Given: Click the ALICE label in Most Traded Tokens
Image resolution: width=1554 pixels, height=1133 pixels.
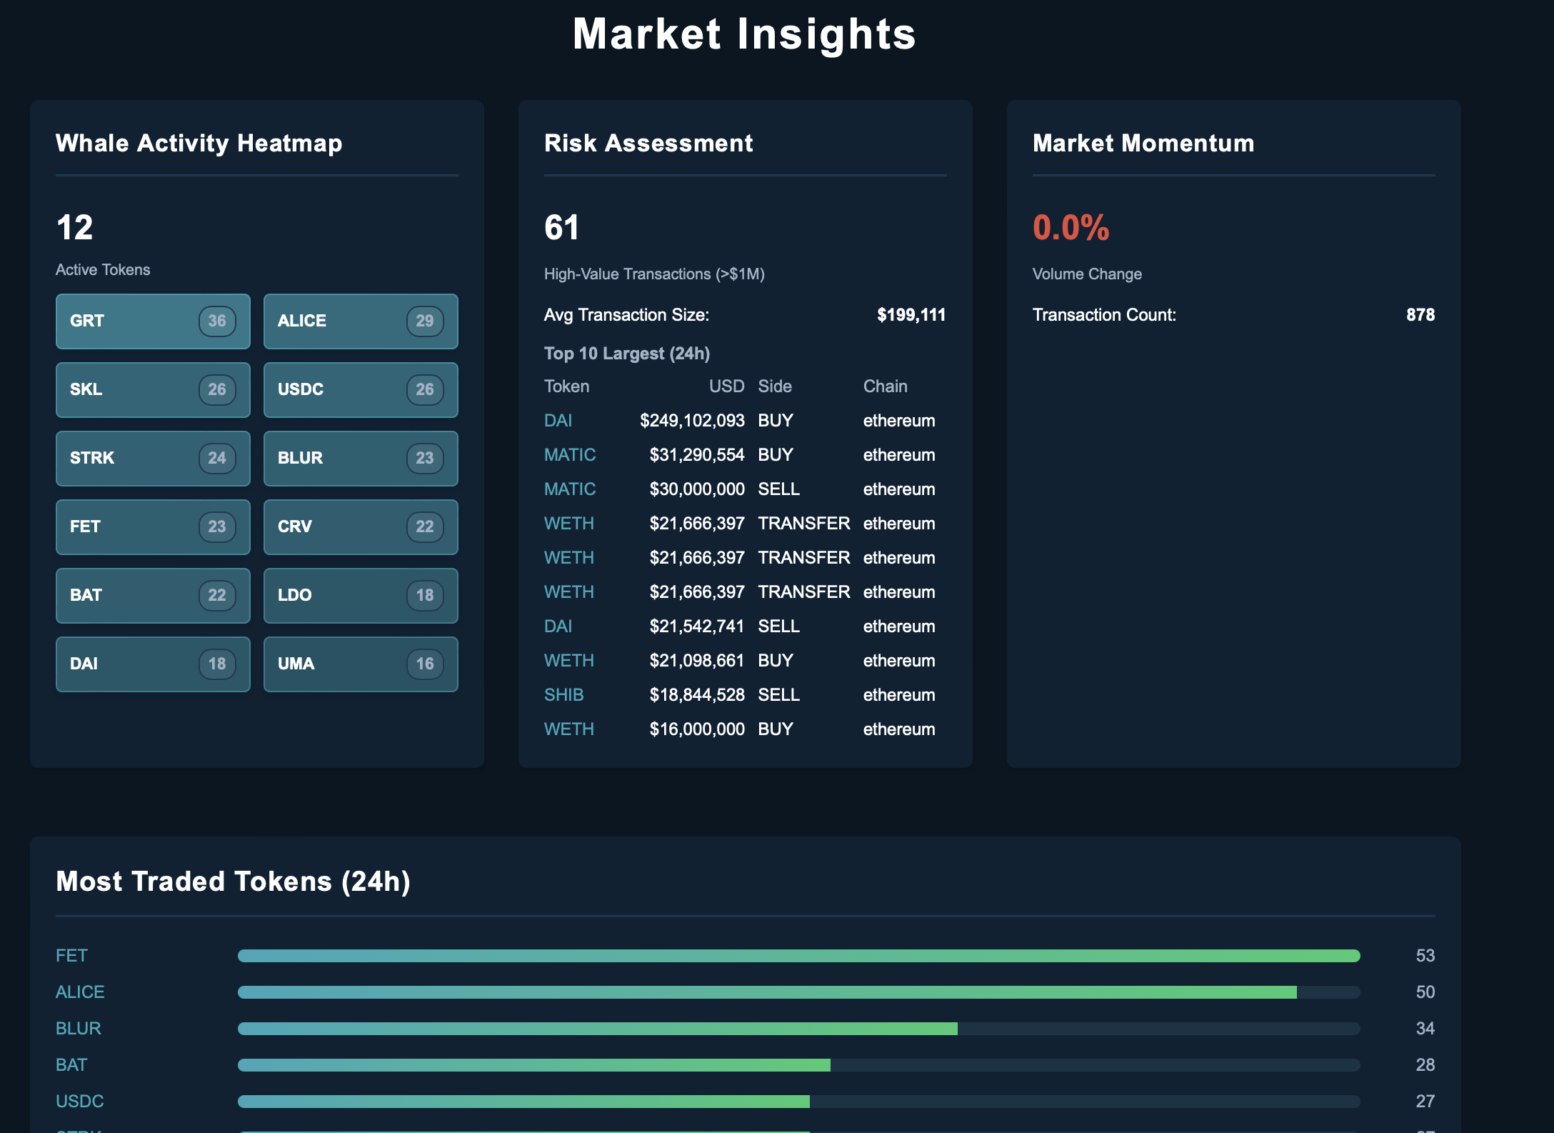Looking at the screenshot, I should 80,992.
